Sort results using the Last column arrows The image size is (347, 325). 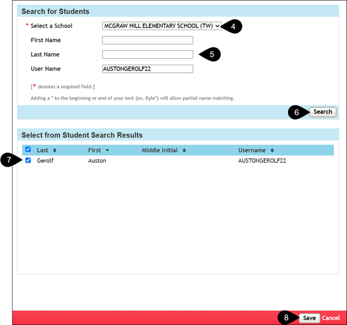(x=55, y=150)
